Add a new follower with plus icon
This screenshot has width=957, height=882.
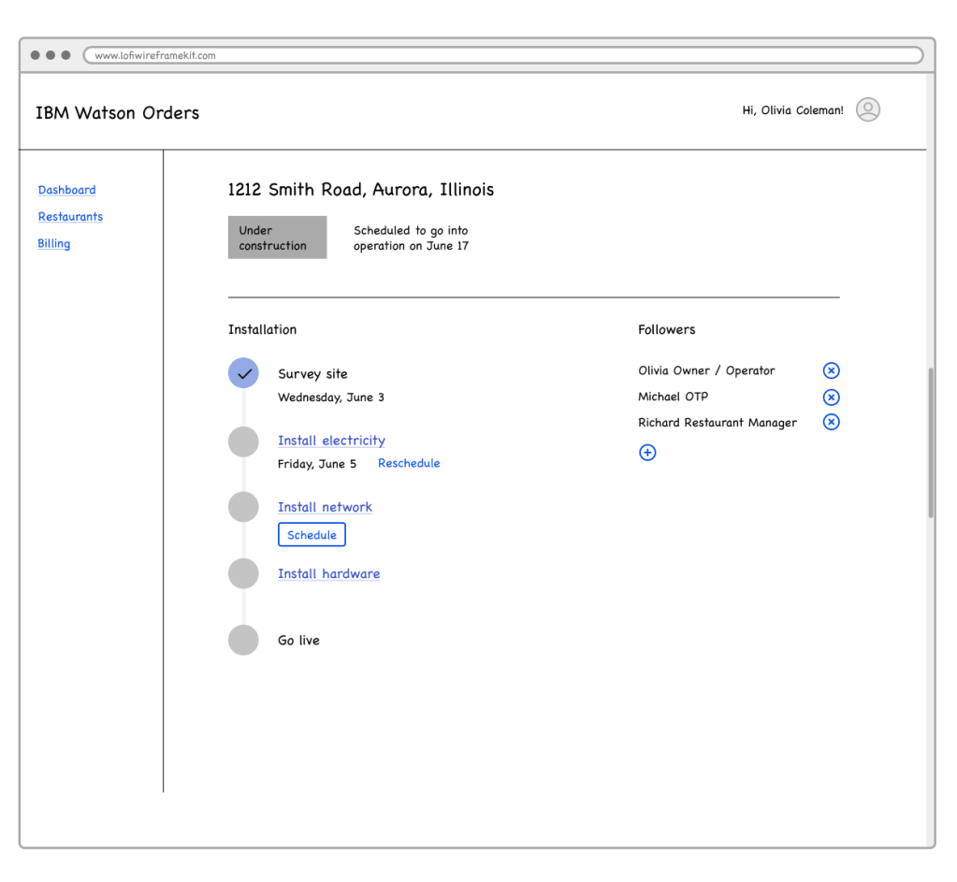click(647, 453)
